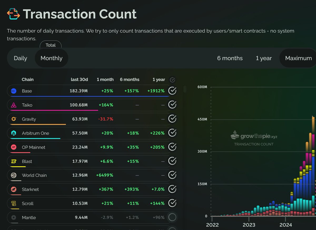Click the chain list scrollbar handle

coord(185,89)
